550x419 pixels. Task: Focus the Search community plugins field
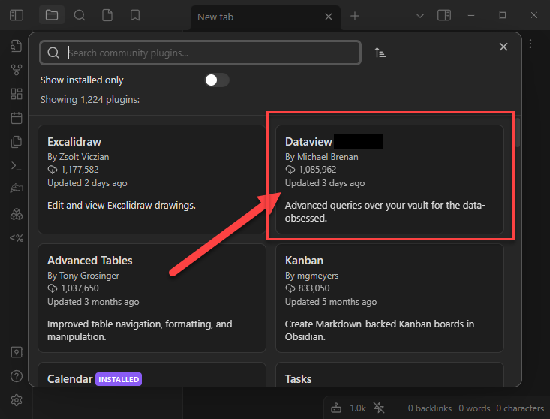(200, 53)
